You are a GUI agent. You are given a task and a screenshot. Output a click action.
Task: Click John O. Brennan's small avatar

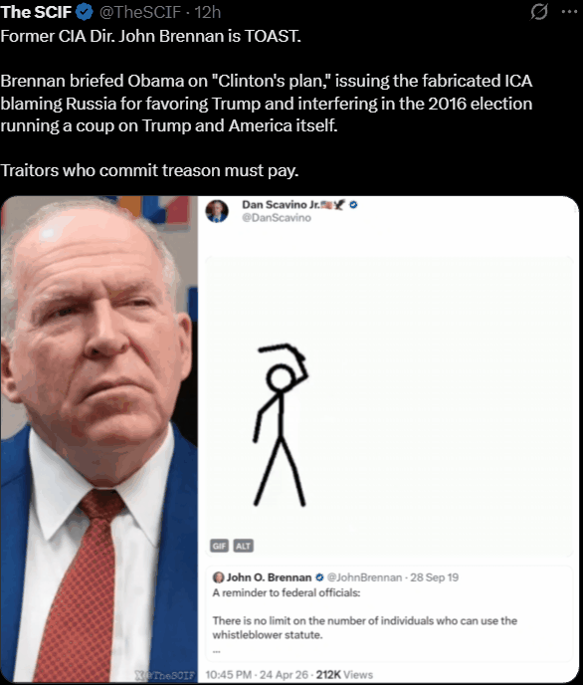218,577
